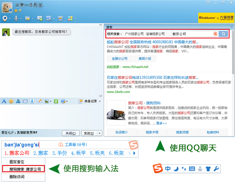Expand the send file dropdown arrow

32,19
